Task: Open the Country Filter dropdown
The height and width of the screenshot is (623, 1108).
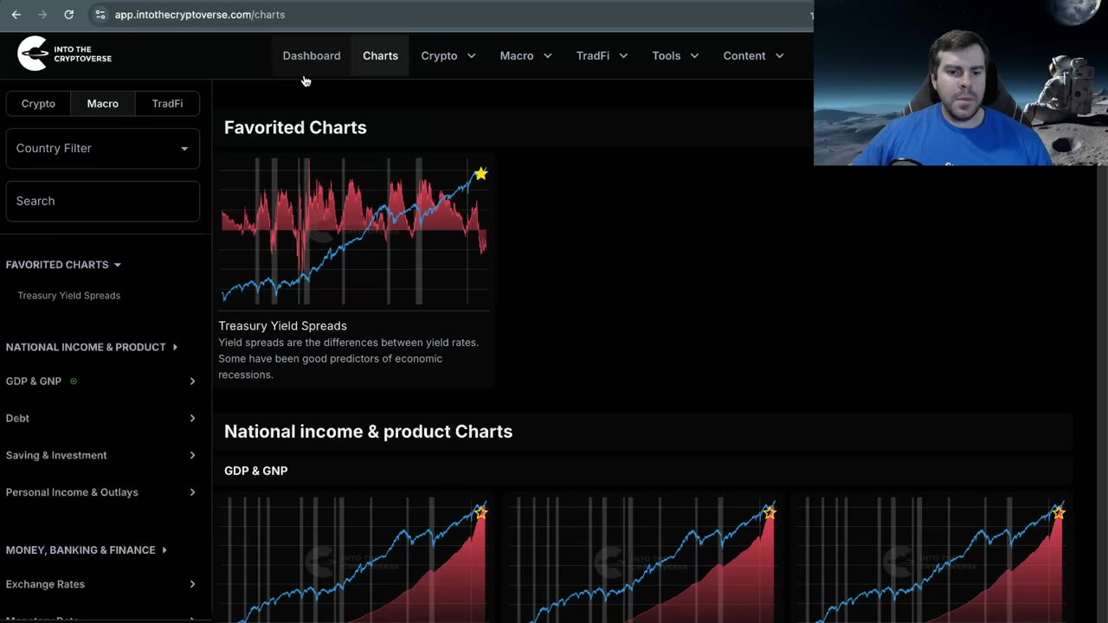Action: [103, 148]
